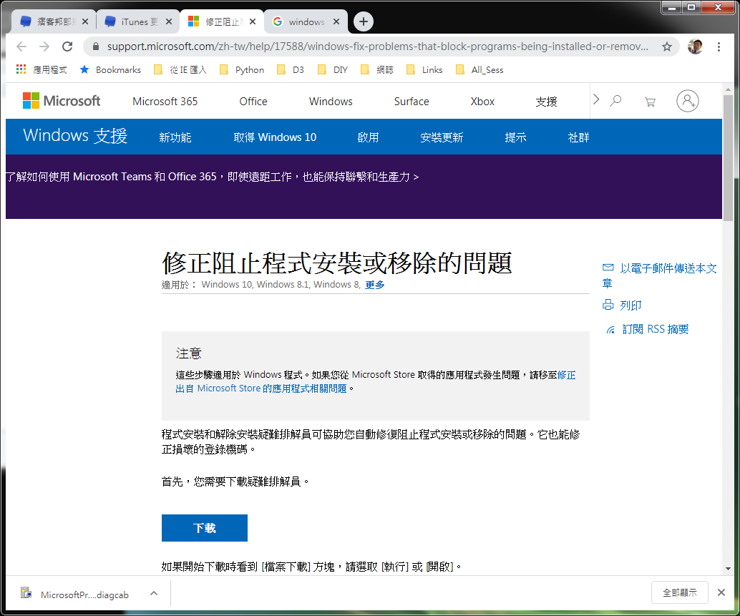Expand more navigation items with the chevron

(x=596, y=99)
